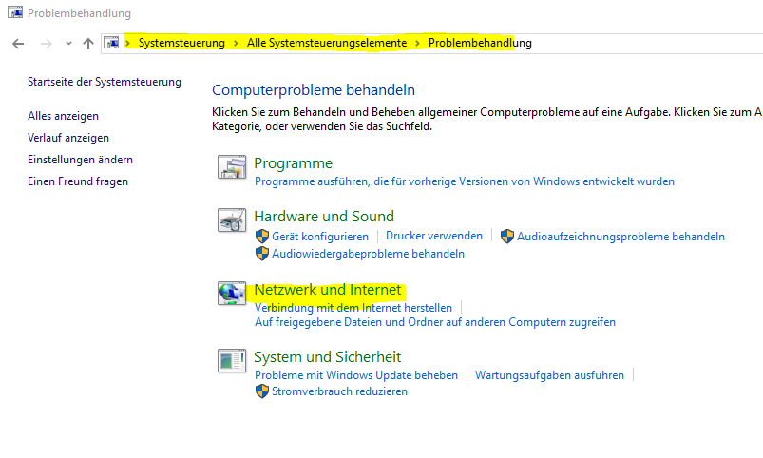Expand chevron before Systemsteuerung in breadcrumb
Viewport: 763px width, 458px height.
tap(128, 43)
